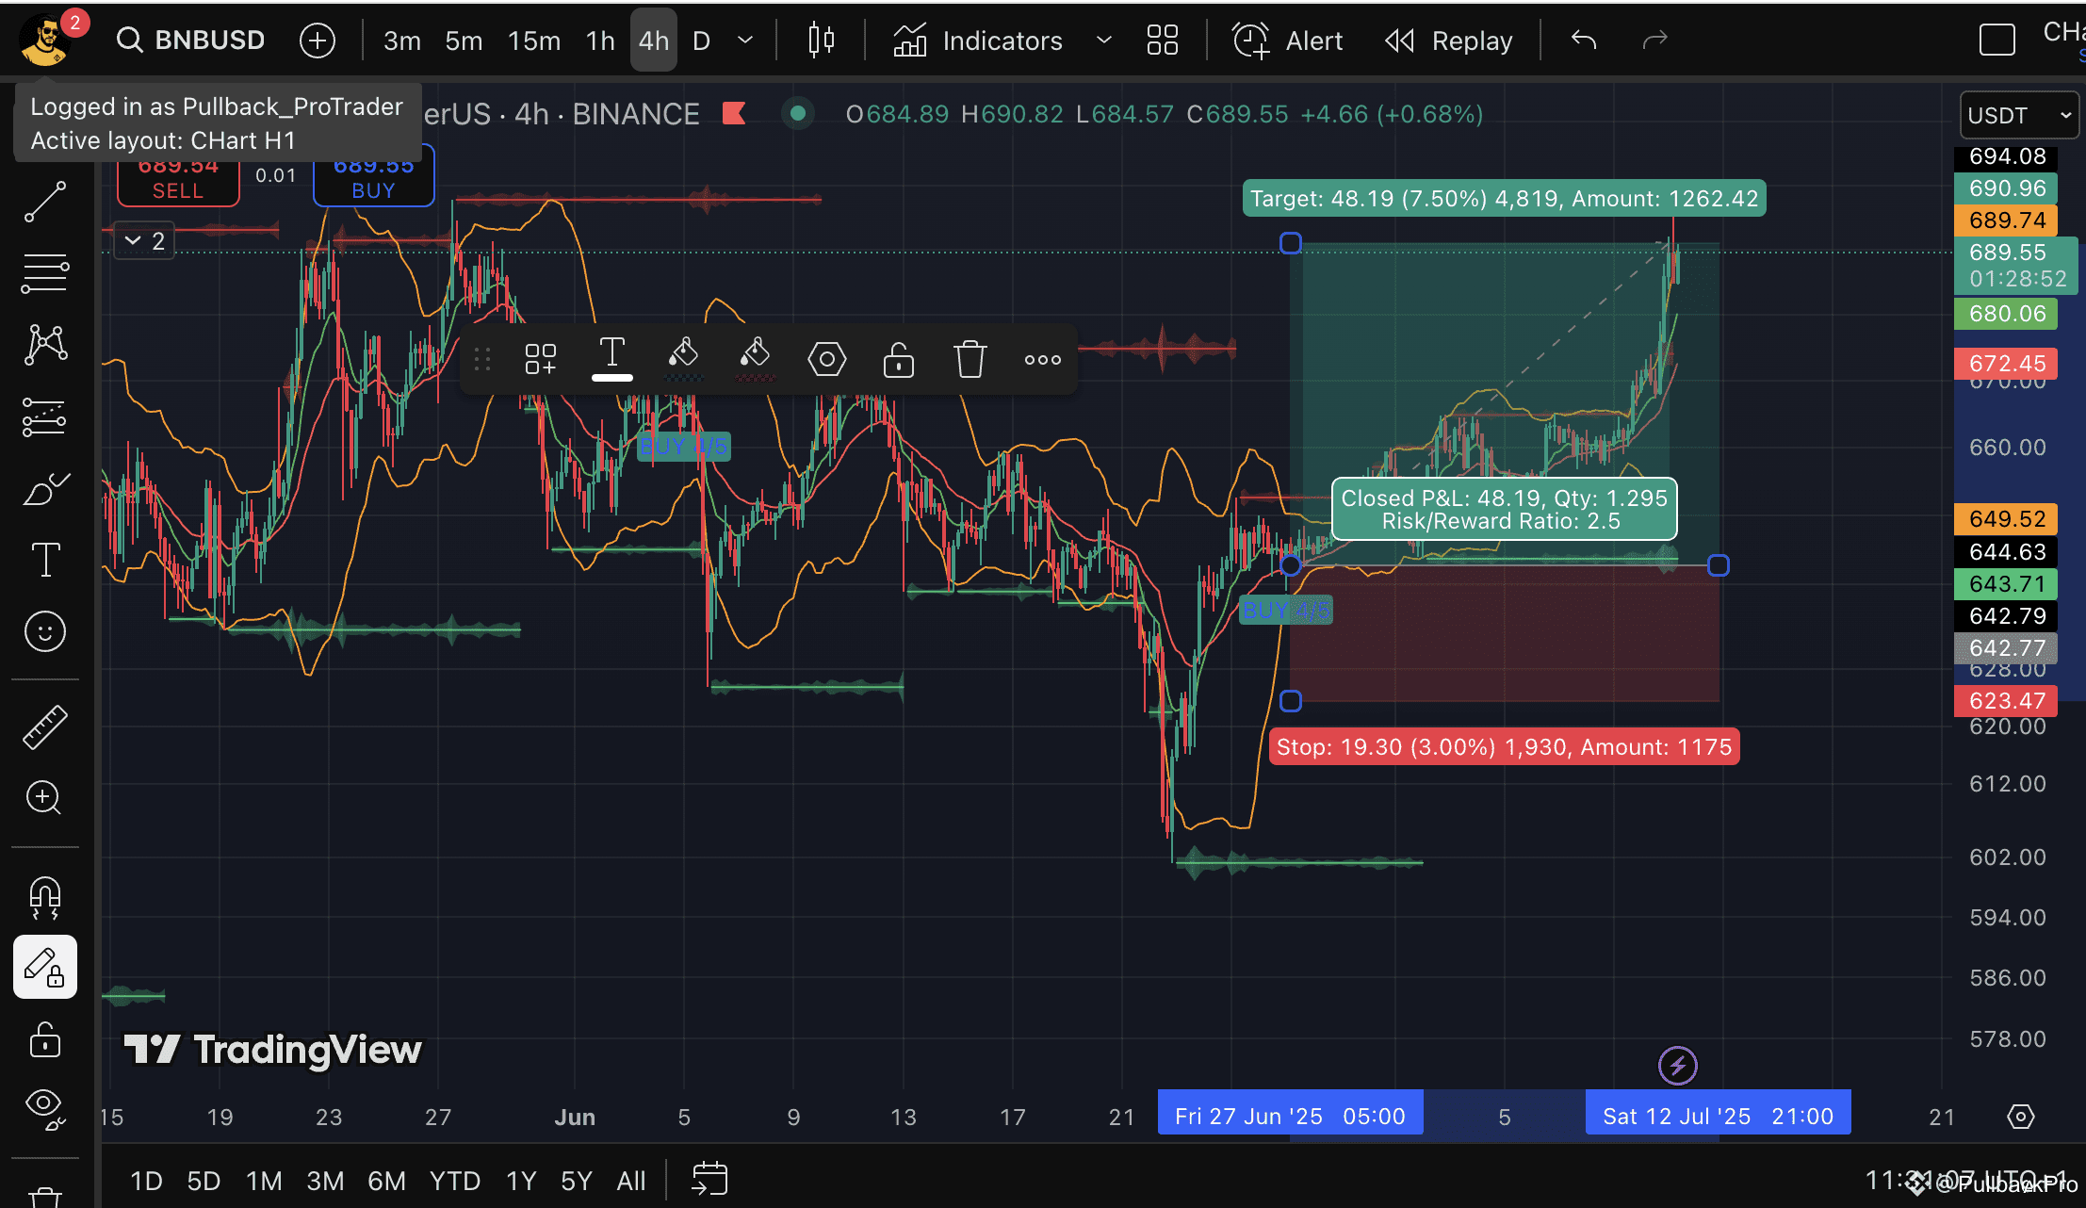Open the candlestick chart type selector
Viewport: 2086px width, 1208px height.
(822, 41)
